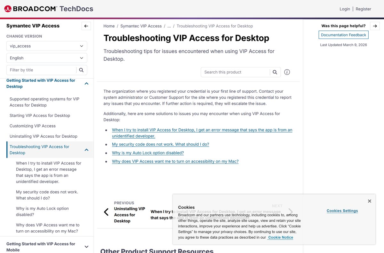Open the search info circle icon
Image resolution: width=384 pixels, height=253 pixels.
pos(287,72)
